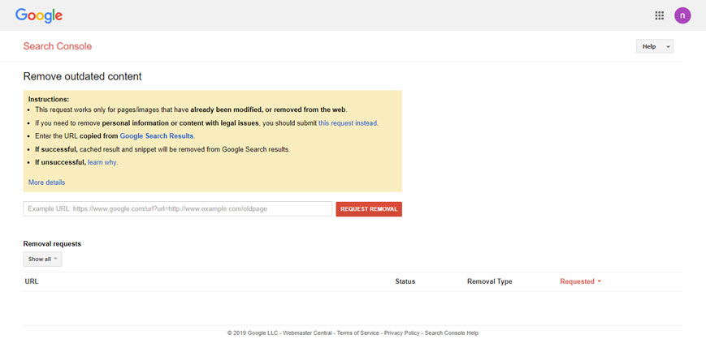Open the Privacy Policy footer link
The image size is (706, 339).
point(402,333)
